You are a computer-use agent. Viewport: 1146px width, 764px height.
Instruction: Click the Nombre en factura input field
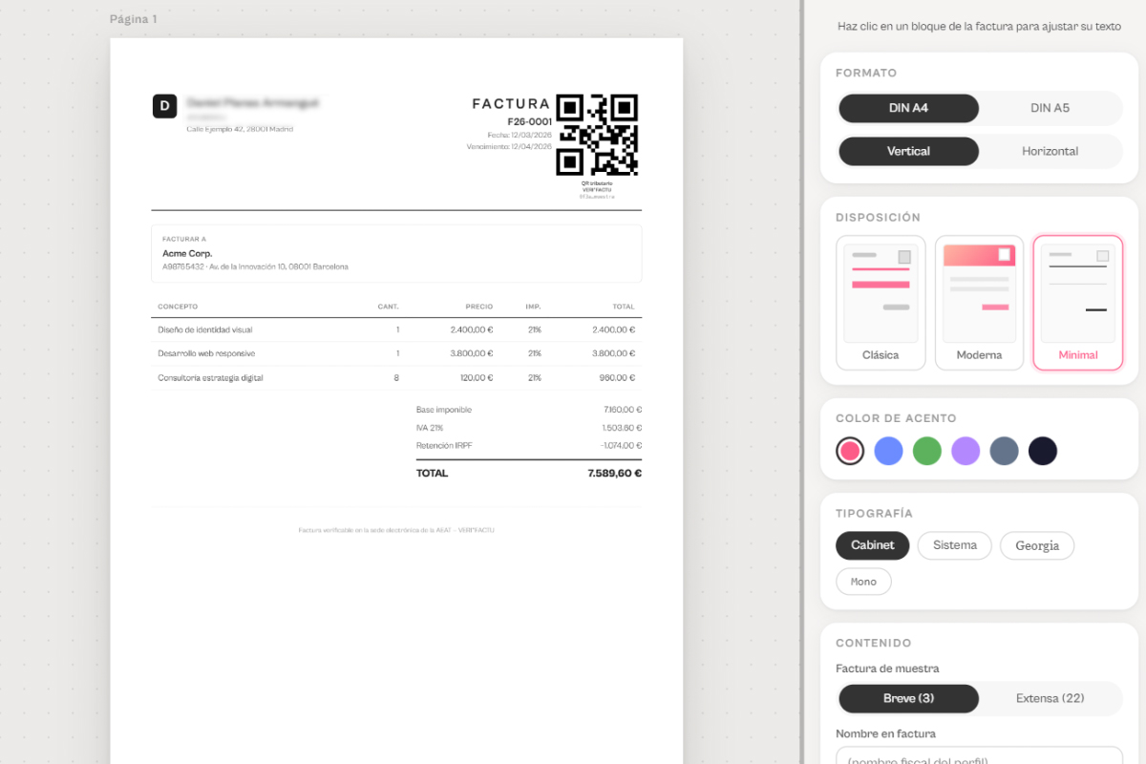coord(979,755)
